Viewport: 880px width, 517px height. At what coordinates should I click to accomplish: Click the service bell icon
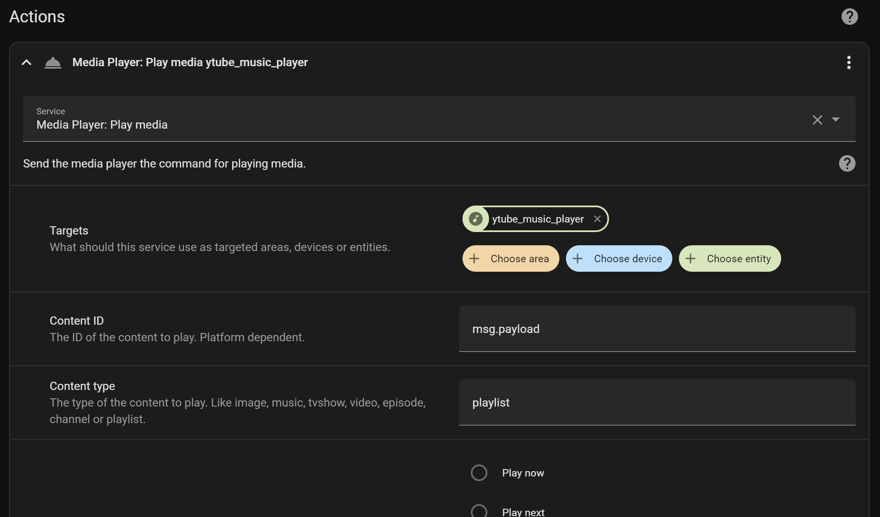point(53,63)
